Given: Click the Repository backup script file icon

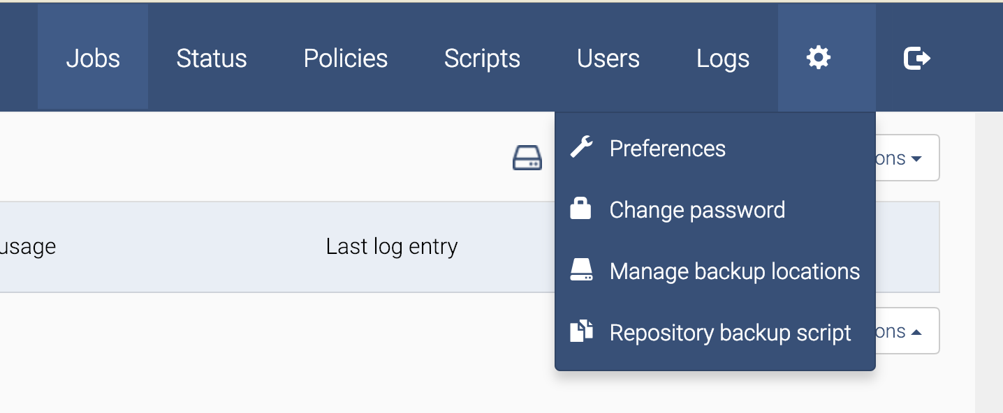Looking at the screenshot, I should (x=581, y=332).
